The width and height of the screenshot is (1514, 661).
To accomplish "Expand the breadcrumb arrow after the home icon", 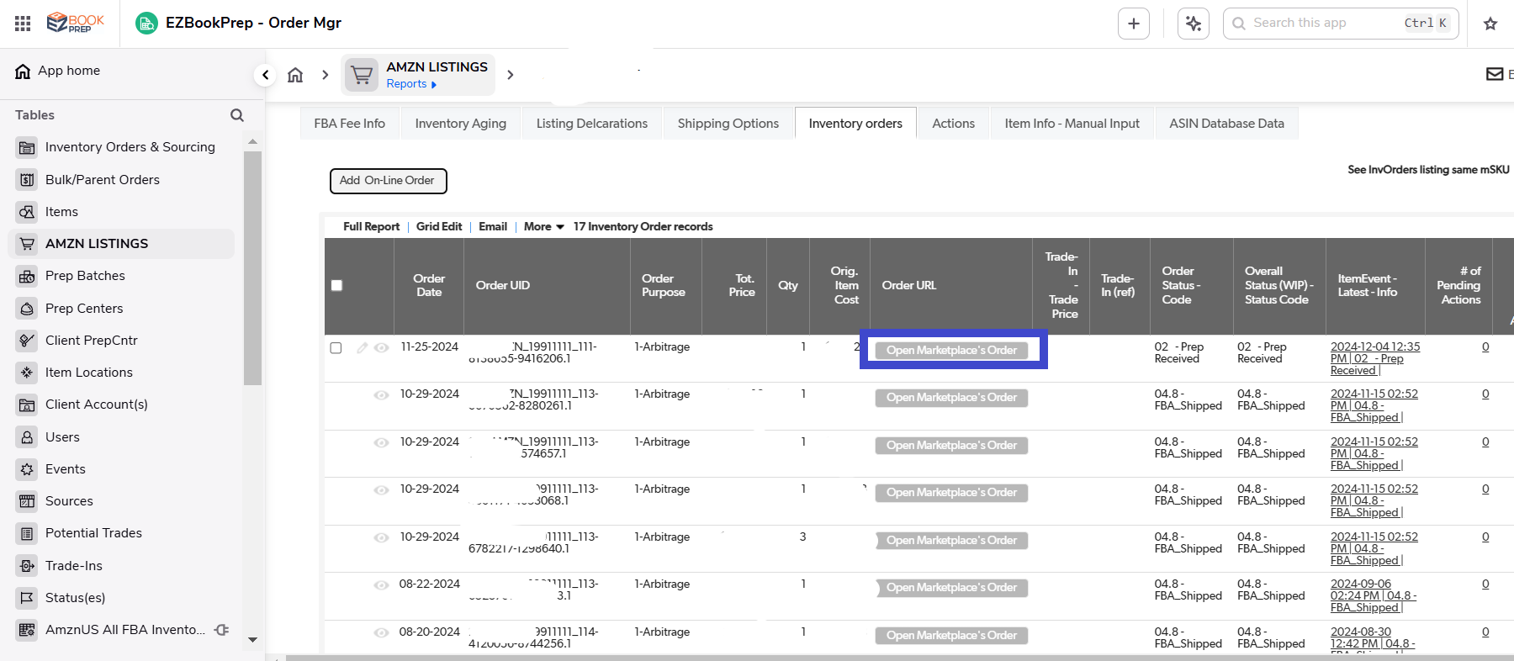I will 325,75.
